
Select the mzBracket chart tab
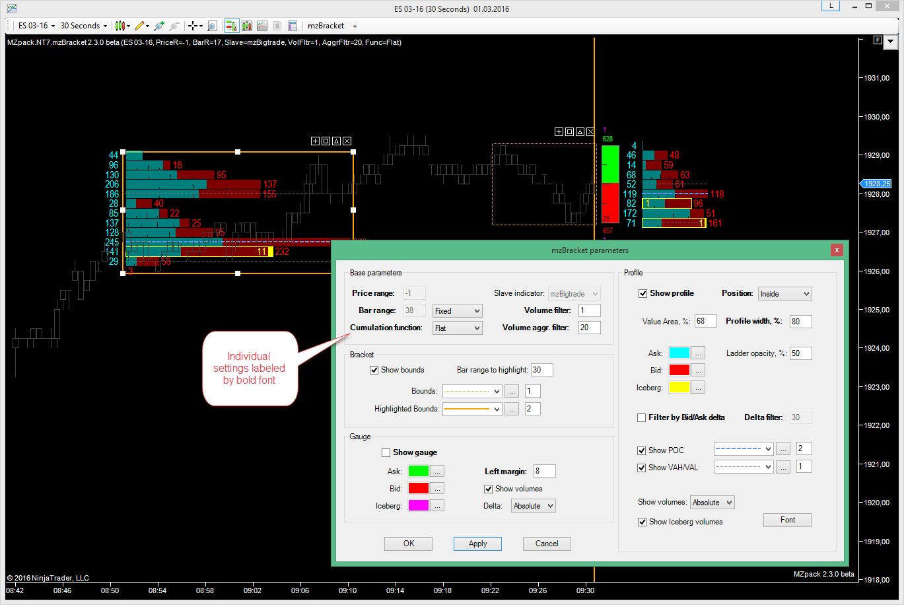[x=326, y=26]
